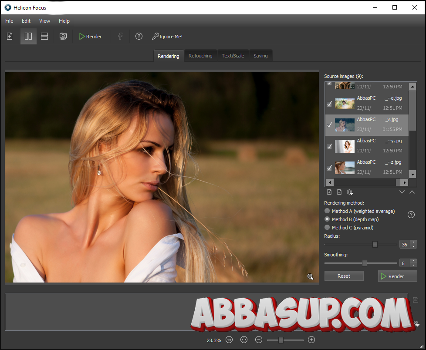Screen dimensions: 426x350
Task: Click the add images toolbar icon
Action: (x=10, y=36)
